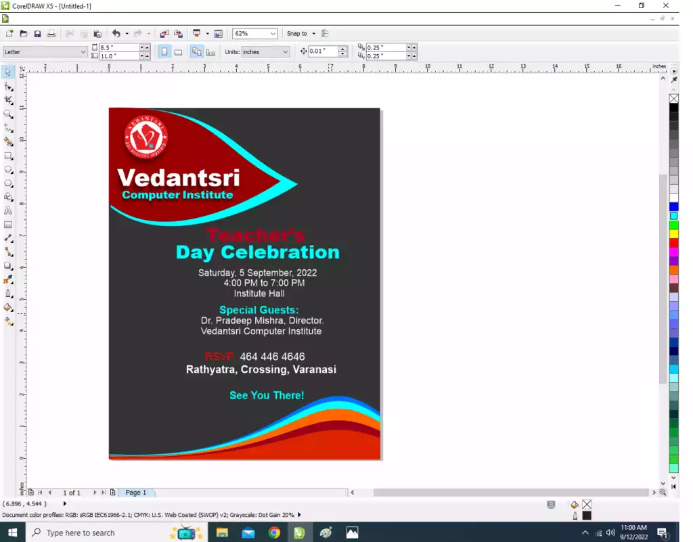693x542 pixels.
Task: Create a new document from the toolbar
Action: tap(9, 34)
